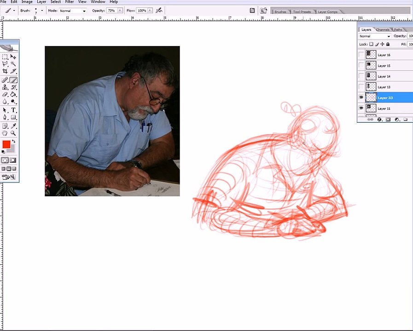The width and height of the screenshot is (413, 331).
Task: Select the Dodge tool
Action: (13, 102)
